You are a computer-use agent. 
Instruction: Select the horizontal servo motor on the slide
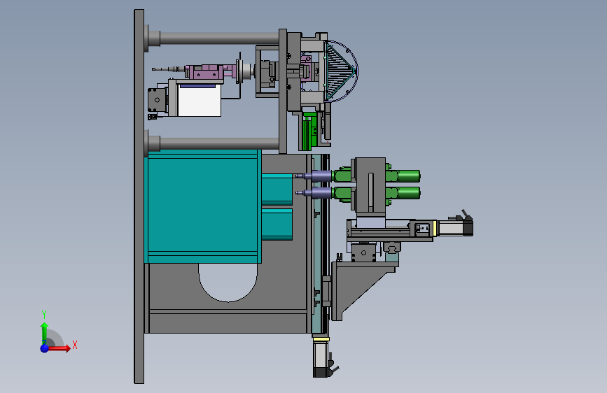pyautogui.click(x=455, y=228)
